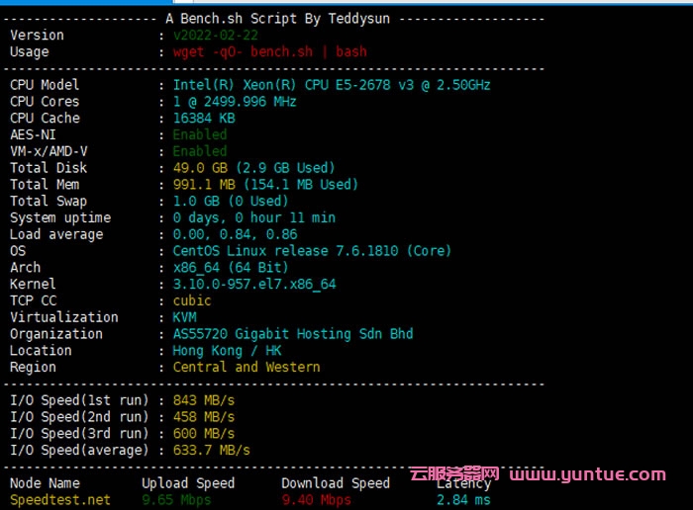The height and width of the screenshot is (510, 693).
Task: Click the Enabled status beside VM-x/AMD-V
Action: (200, 151)
